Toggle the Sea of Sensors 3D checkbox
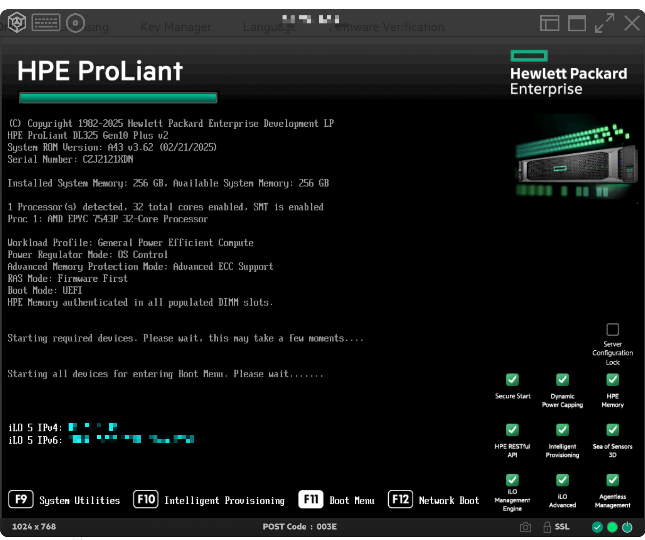The image size is (645, 540). [x=612, y=430]
